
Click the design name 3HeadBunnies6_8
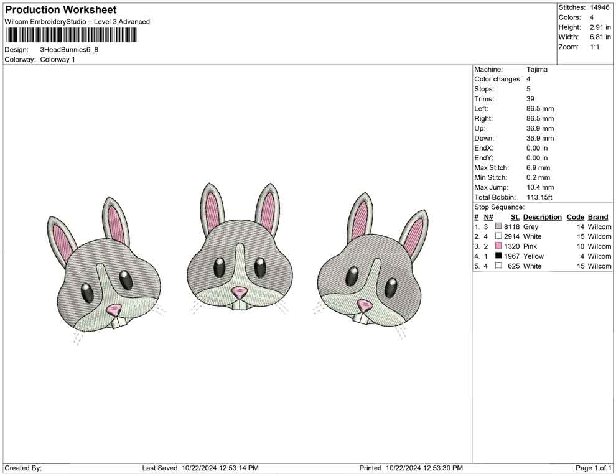click(x=69, y=50)
